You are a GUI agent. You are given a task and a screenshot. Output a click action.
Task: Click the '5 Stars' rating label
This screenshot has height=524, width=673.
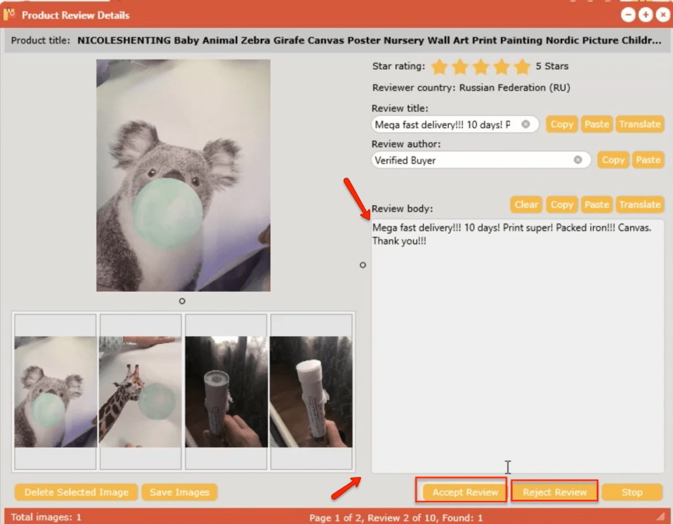[552, 66]
